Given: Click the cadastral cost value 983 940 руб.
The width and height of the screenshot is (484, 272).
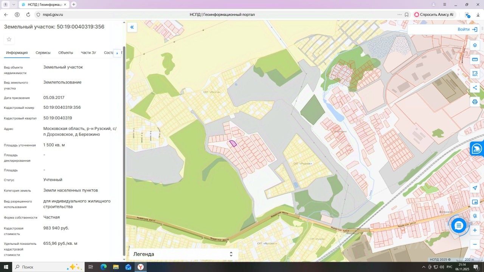Looking at the screenshot, I should click(x=56, y=228).
